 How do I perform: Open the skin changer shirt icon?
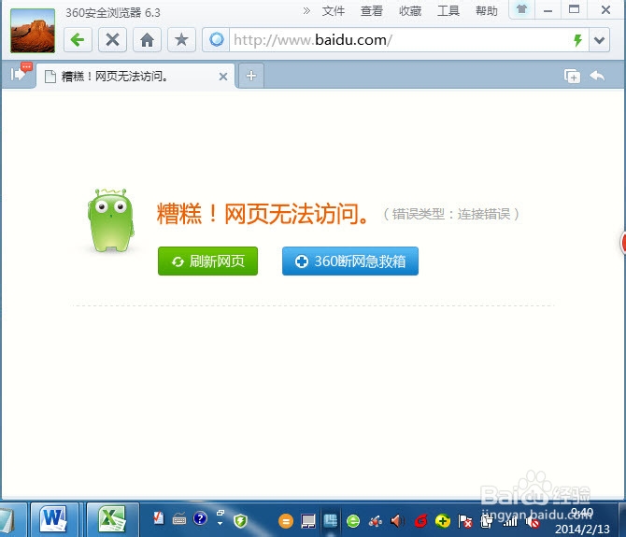pos(521,9)
